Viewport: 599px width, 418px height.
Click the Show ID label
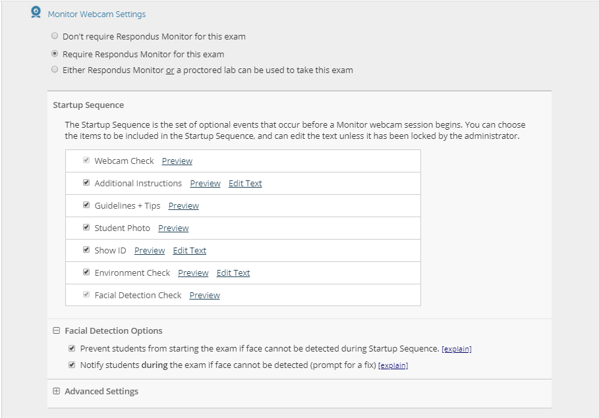click(111, 251)
